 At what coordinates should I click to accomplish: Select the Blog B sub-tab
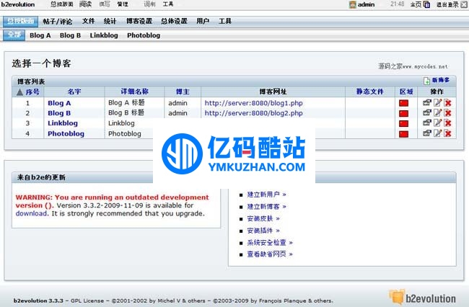(x=70, y=35)
